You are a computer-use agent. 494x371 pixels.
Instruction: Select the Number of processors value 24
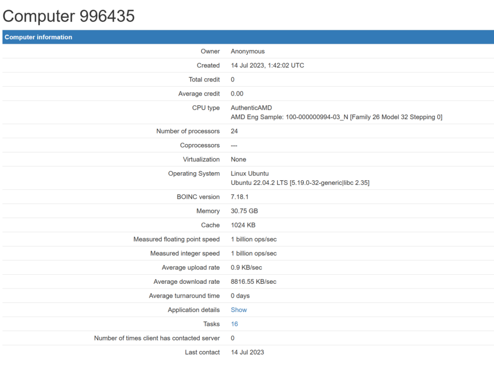(x=233, y=131)
